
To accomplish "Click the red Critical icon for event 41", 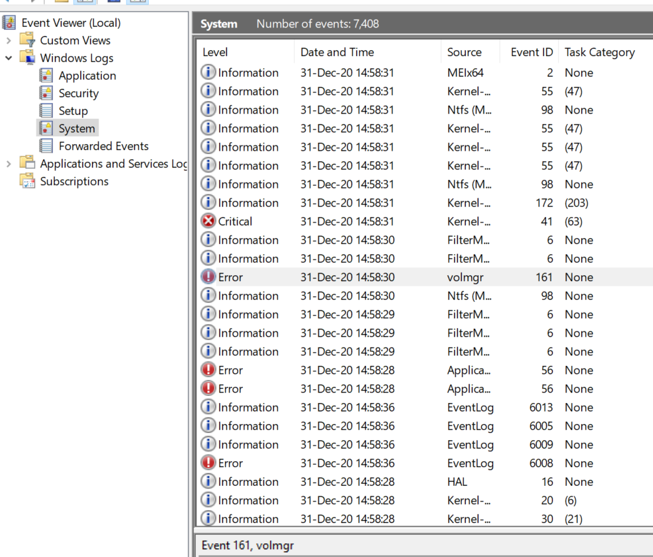I will [x=208, y=222].
